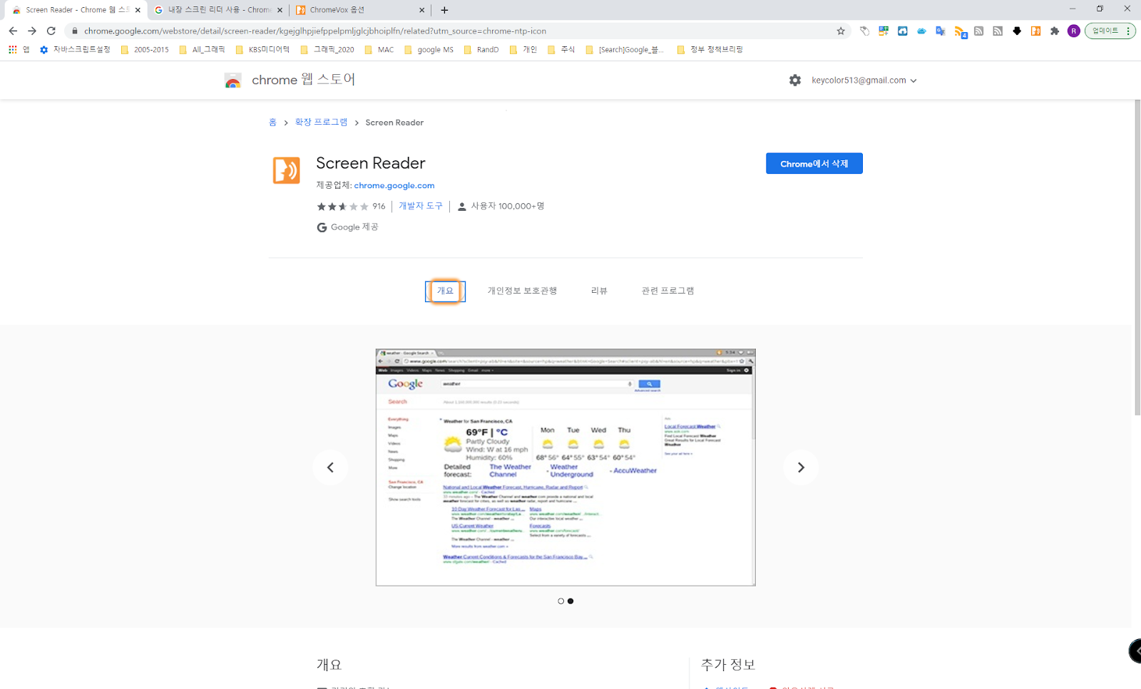Open Chrome menu via 업데이트 button
This screenshot has width=1141, height=689.
1110,31
